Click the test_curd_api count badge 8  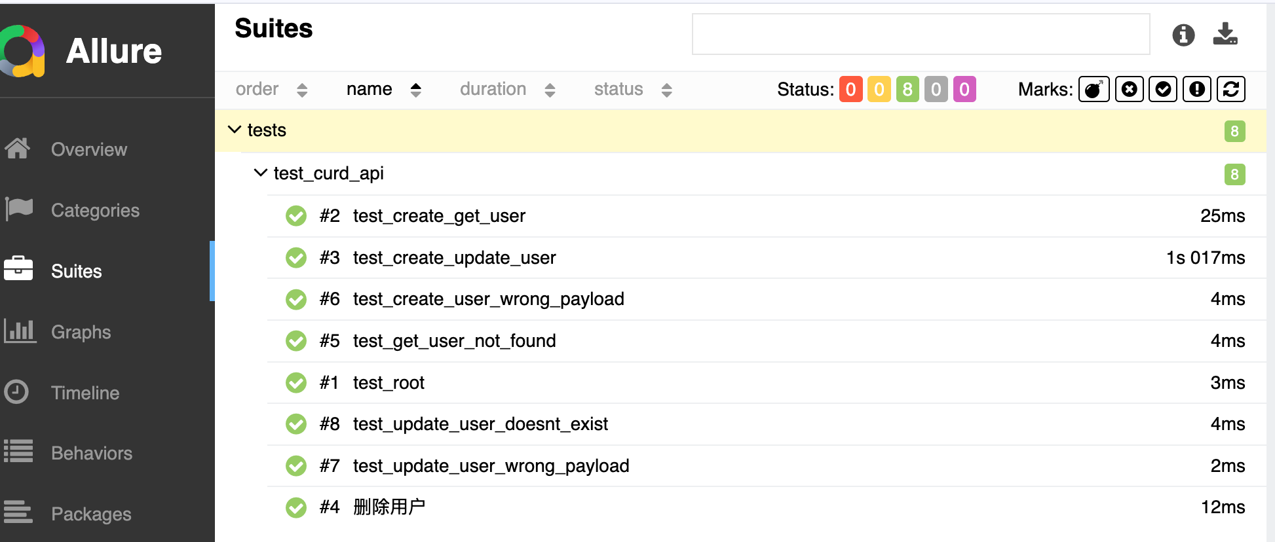pos(1234,174)
